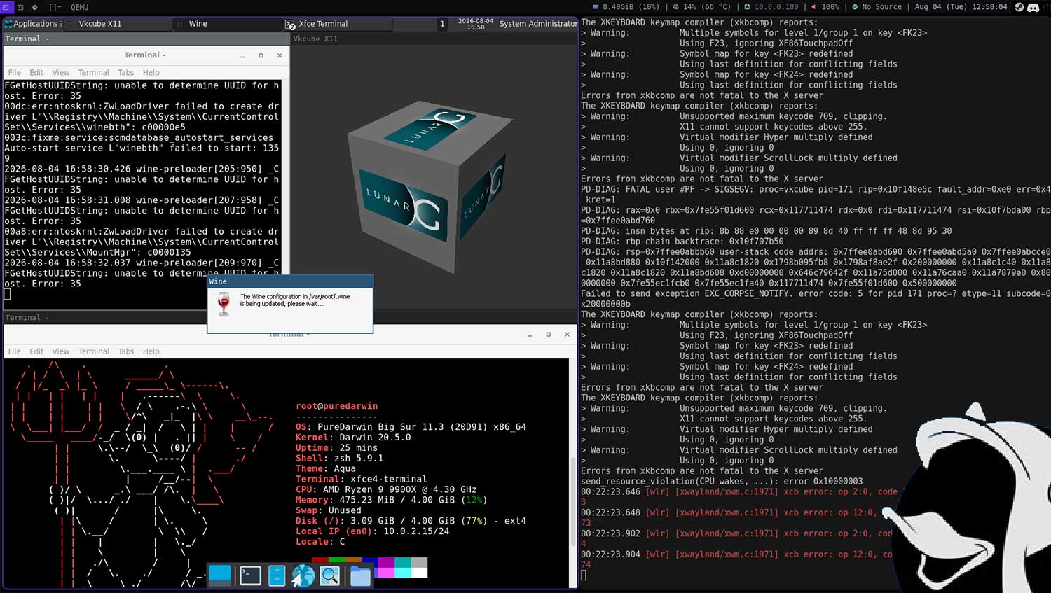Click the Disk (/): 3.09 GiB line
Viewport: 1051px width, 593px height.
point(411,521)
